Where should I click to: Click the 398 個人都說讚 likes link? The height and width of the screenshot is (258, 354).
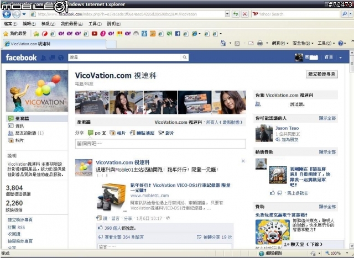pyautogui.click(x=120, y=228)
